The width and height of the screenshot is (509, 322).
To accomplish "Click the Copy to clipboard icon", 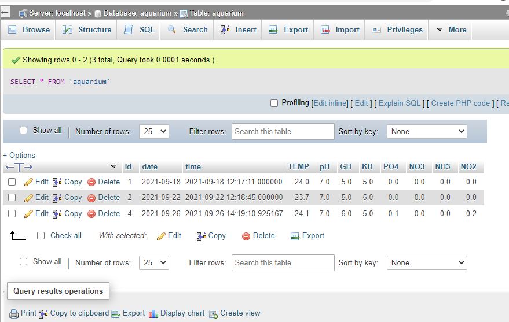I will click(x=43, y=313).
